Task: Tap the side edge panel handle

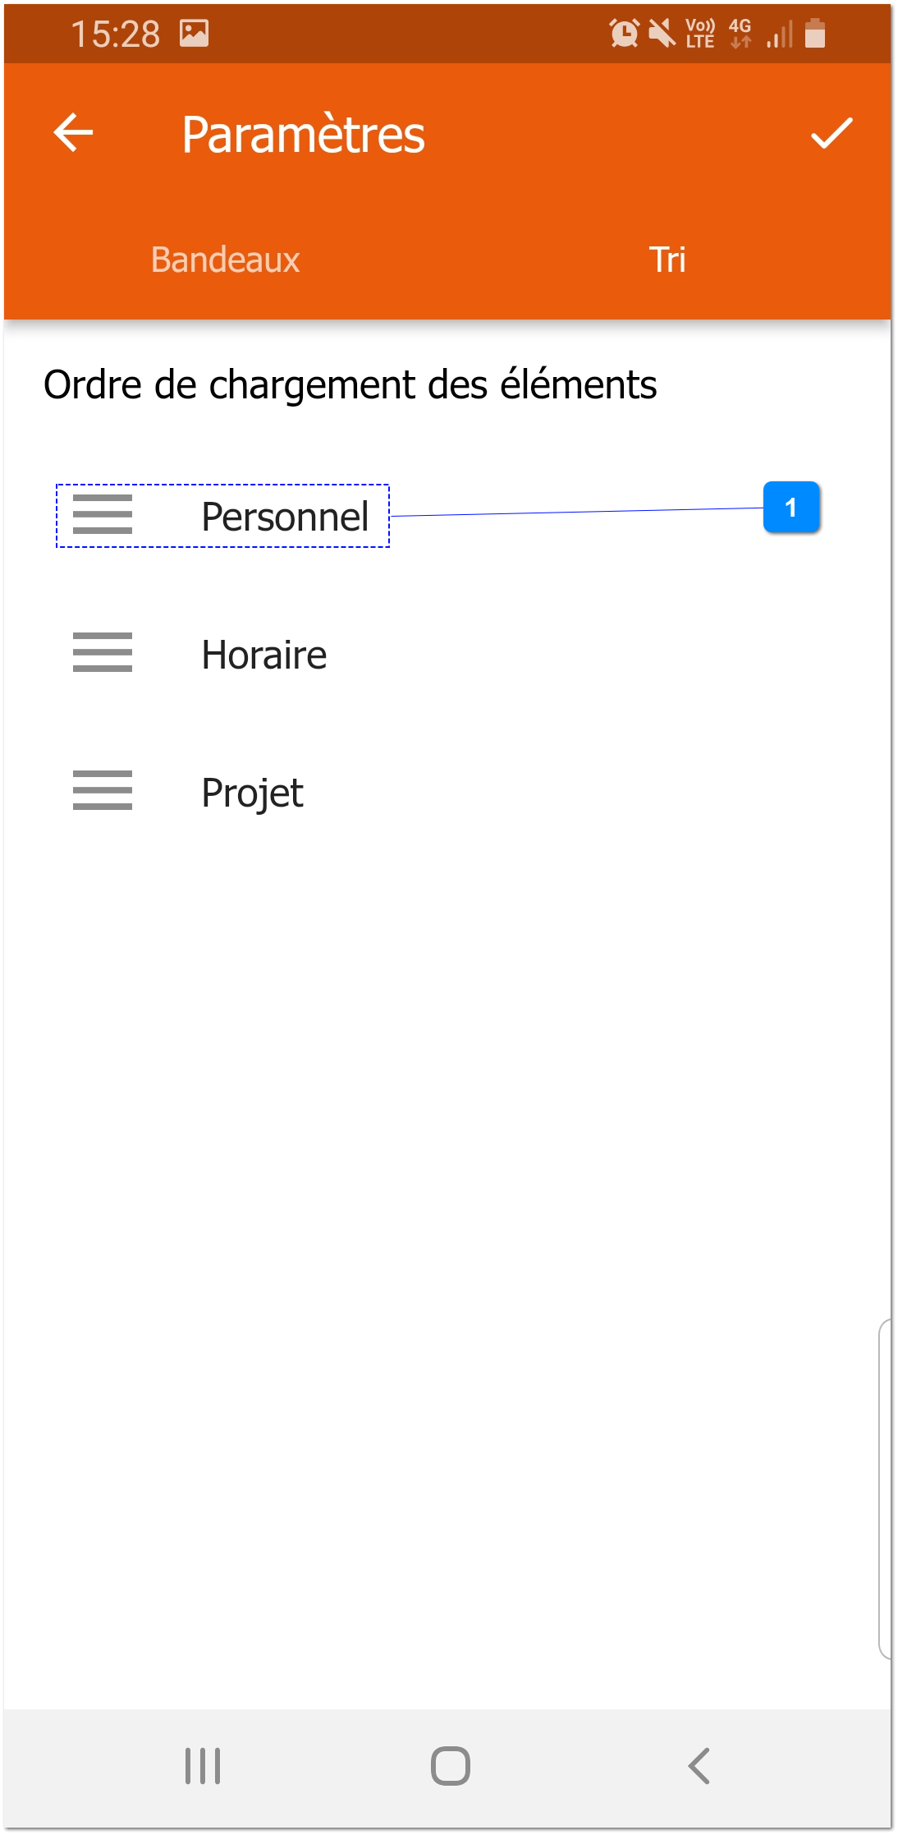Action: pos(885,1488)
